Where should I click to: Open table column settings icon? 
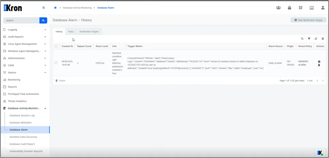(323, 39)
